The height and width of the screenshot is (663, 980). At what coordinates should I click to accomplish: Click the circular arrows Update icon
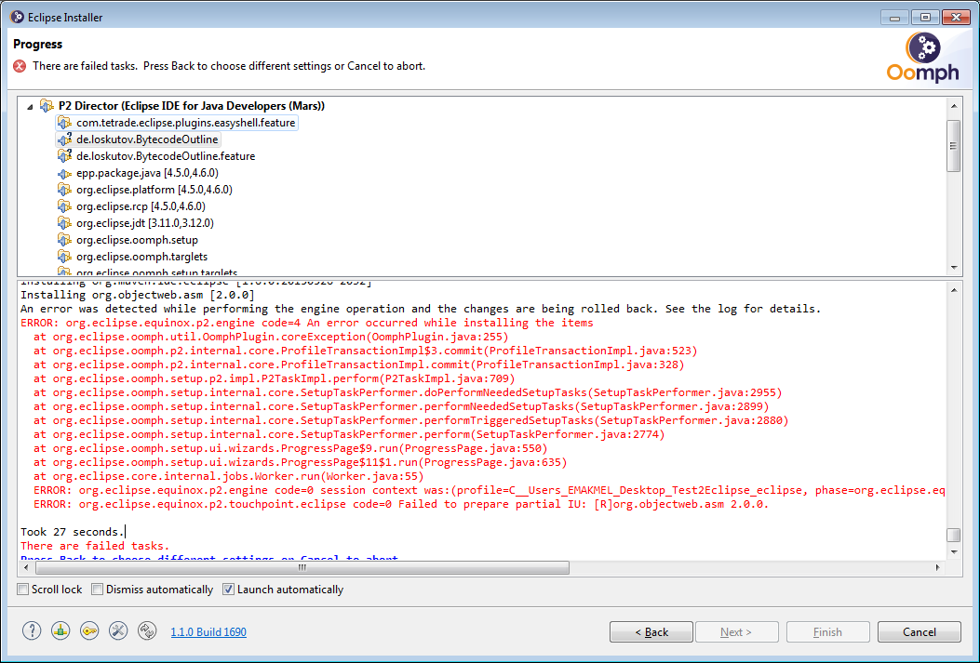(147, 630)
